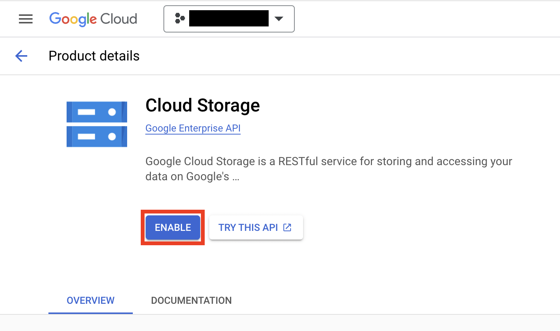Image resolution: width=560 pixels, height=331 pixels.
Task: Switch to the Overview tab
Action: [x=90, y=300]
